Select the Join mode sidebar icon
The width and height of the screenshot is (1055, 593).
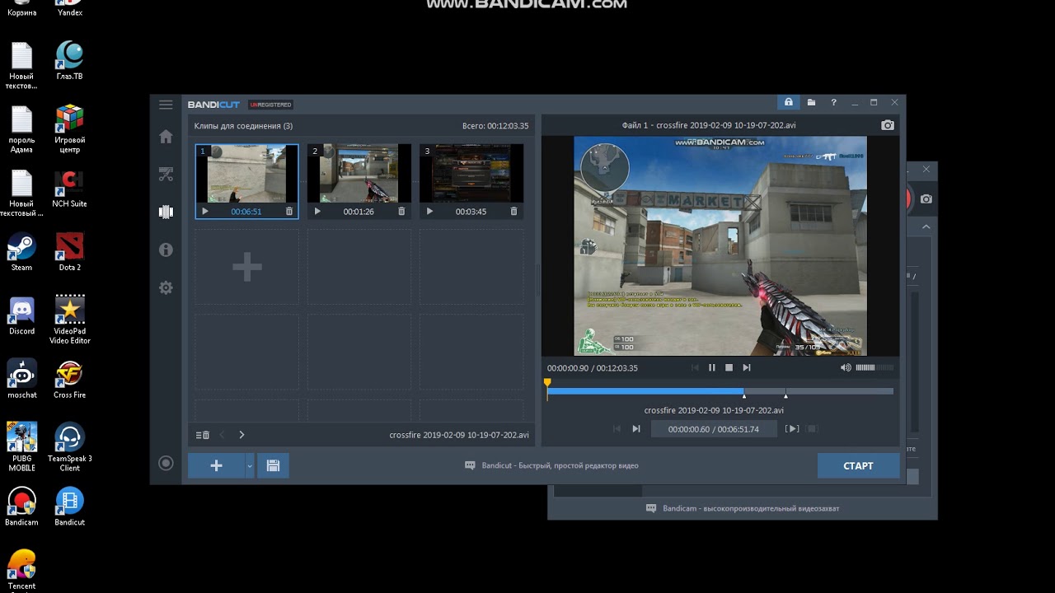point(166,212)
